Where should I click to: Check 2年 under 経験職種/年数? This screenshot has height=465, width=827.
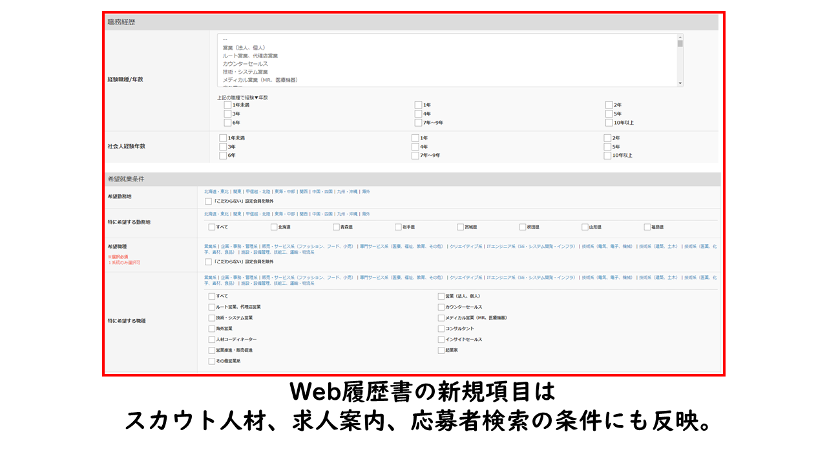coord(609,105)
